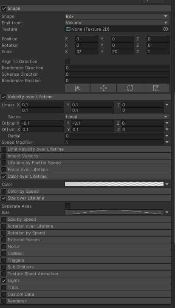Image resolution: width=175 pixels, height=308 pixels.
Task: Click the Position X input field
Action: pyautogui.click(x=87, y=39)
